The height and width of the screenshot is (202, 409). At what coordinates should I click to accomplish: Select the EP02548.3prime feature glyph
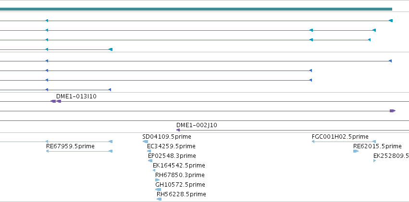click(150, 161)
